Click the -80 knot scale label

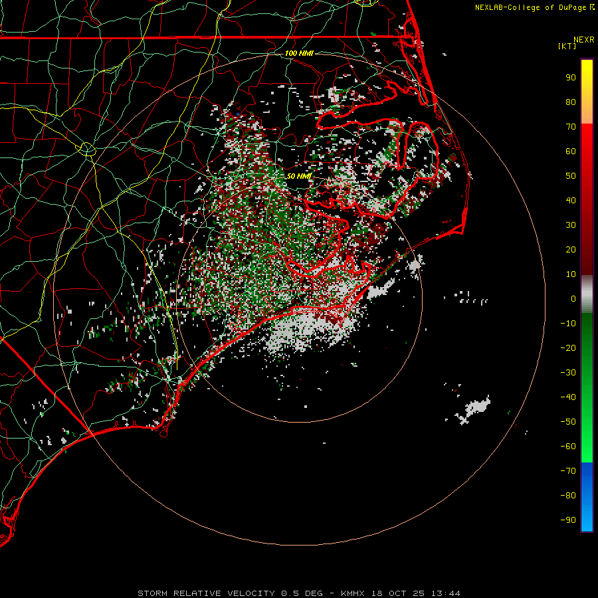pos(568,496)
